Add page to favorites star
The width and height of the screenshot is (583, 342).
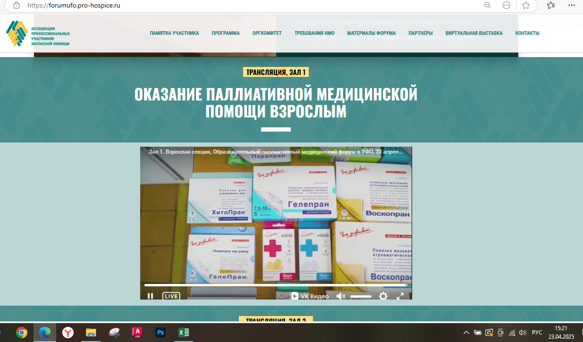point(526,5)
